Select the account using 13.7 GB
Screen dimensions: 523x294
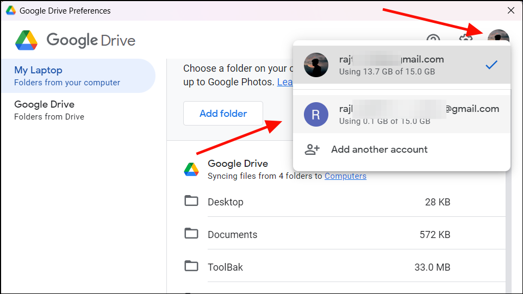click(x=402, y=65)
